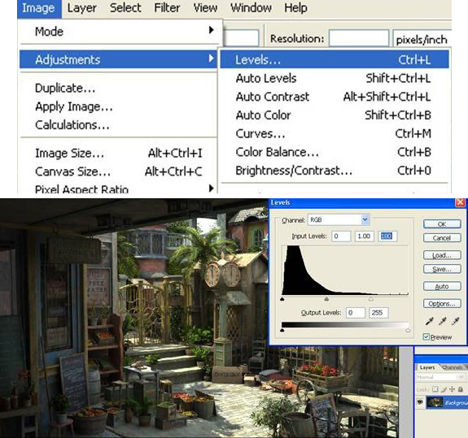Image resolution: width=468 pixels, height=438 pixels.
Task: Click the Save... button in Levels
Action: [x=442, y=269]
